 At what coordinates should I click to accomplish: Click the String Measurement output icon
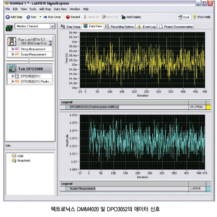coord(17,49)
